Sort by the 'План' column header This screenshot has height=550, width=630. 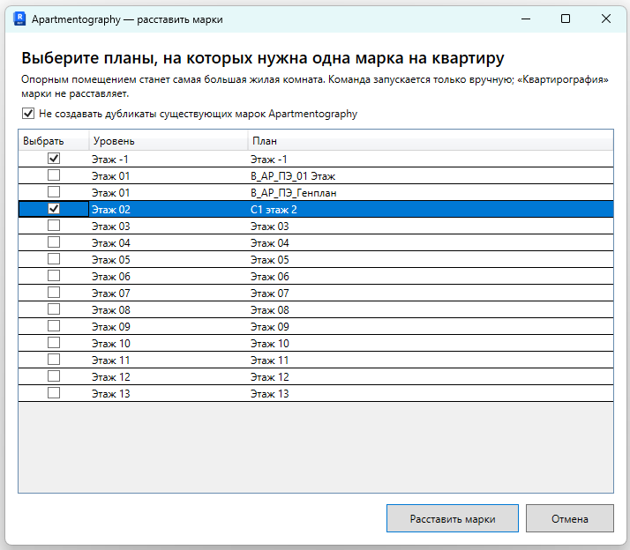(431, 141)
